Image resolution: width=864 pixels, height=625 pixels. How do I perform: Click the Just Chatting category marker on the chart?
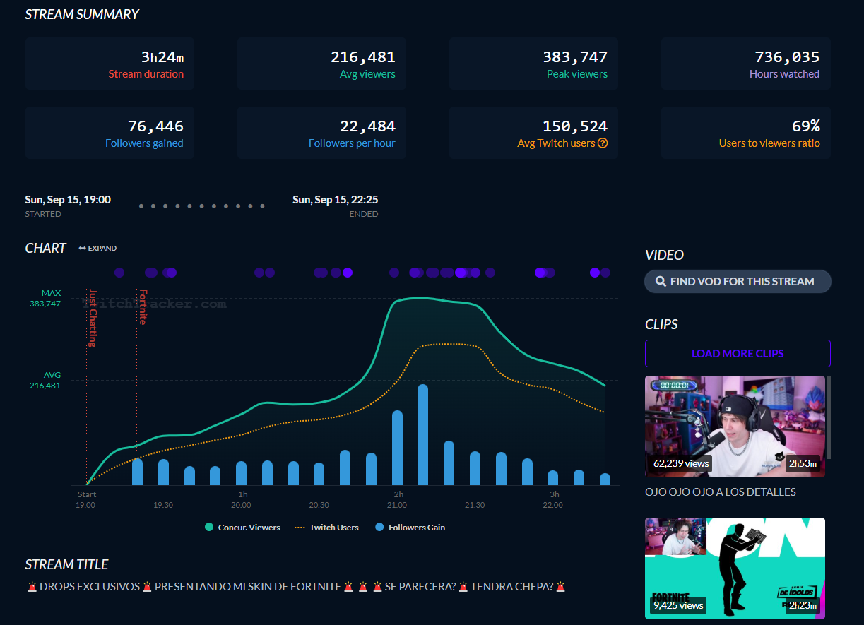[x=92, y=318]
